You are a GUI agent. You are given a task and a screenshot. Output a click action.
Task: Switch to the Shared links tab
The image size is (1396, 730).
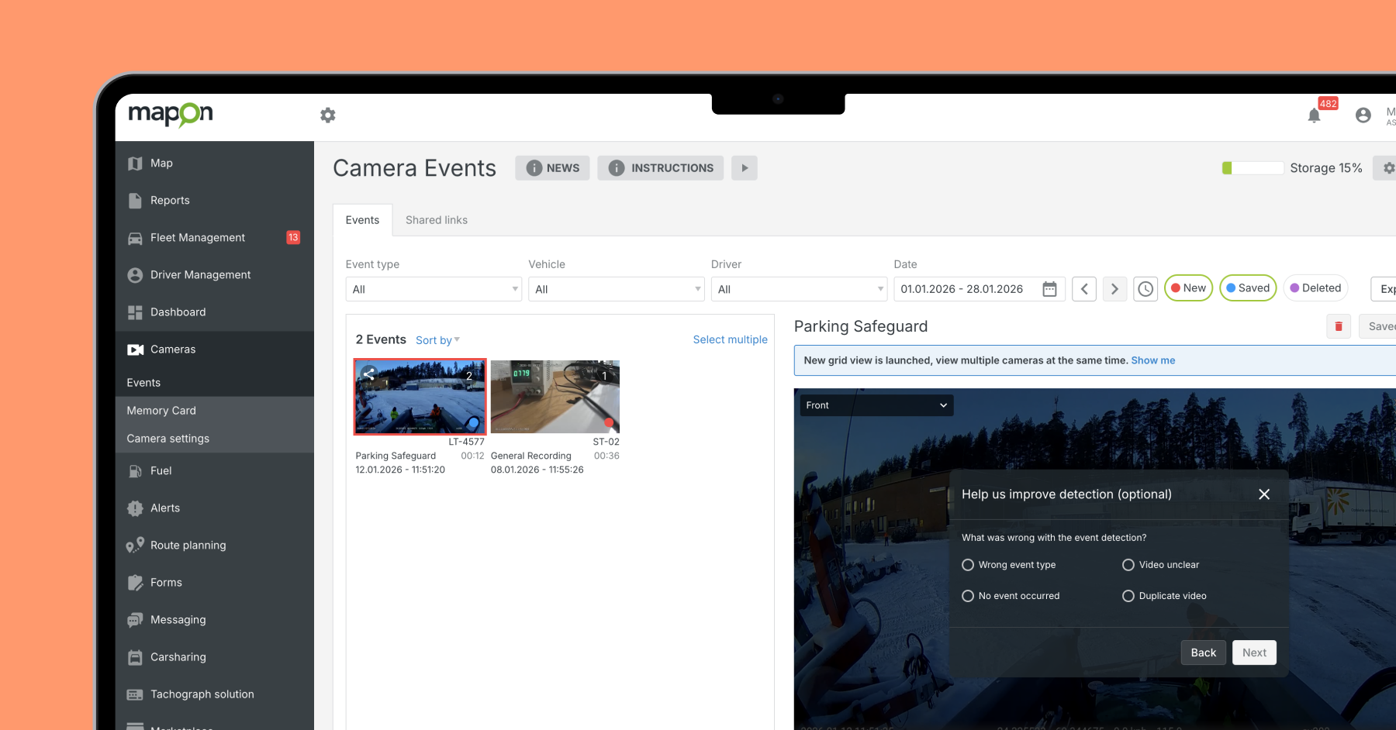pyautogui.click(x=437, y=220)
